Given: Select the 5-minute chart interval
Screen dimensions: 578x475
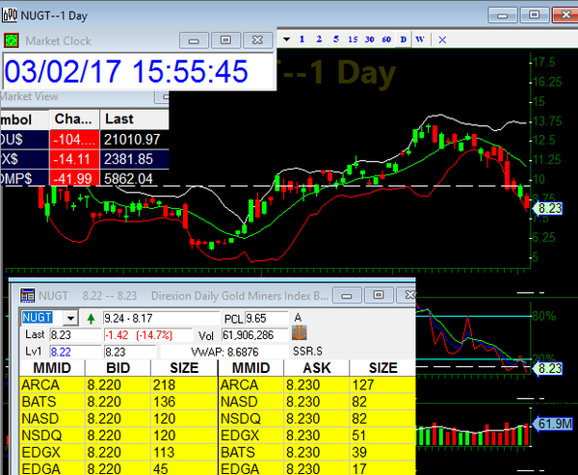Looking at the screenshot, I should coord(335,40).
